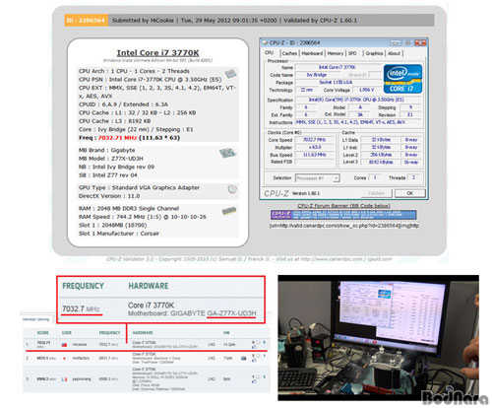Click the HARDWARE column header in ranking table
This screenshot has height=408, width=492.
143,333
